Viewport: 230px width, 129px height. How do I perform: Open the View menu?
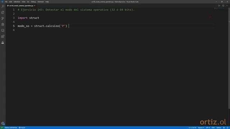click(x=24, y=2)
